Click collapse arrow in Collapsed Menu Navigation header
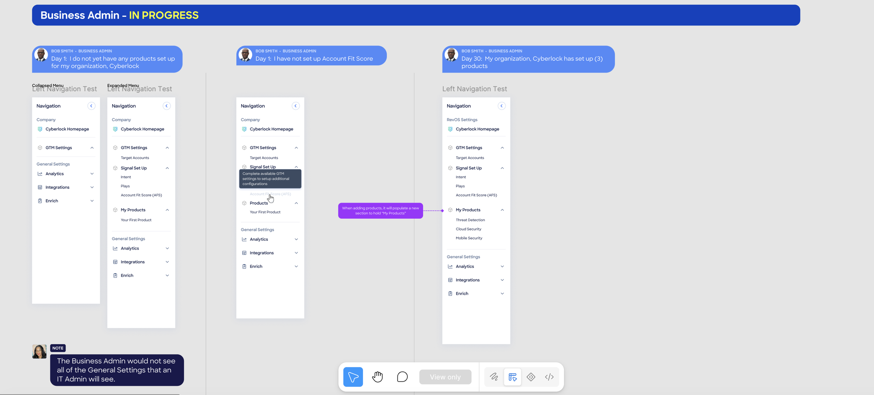 91,106
